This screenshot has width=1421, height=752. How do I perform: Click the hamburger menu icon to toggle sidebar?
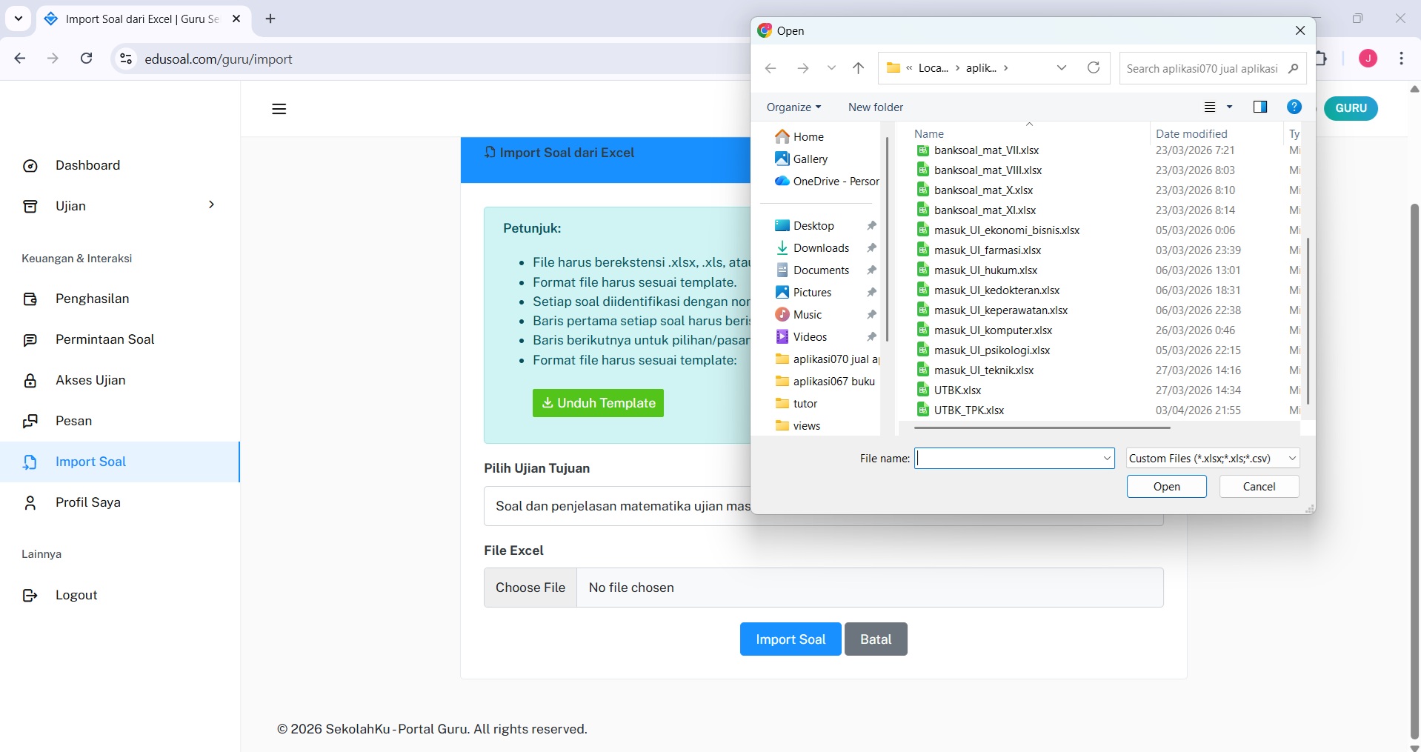coord(279,109)
